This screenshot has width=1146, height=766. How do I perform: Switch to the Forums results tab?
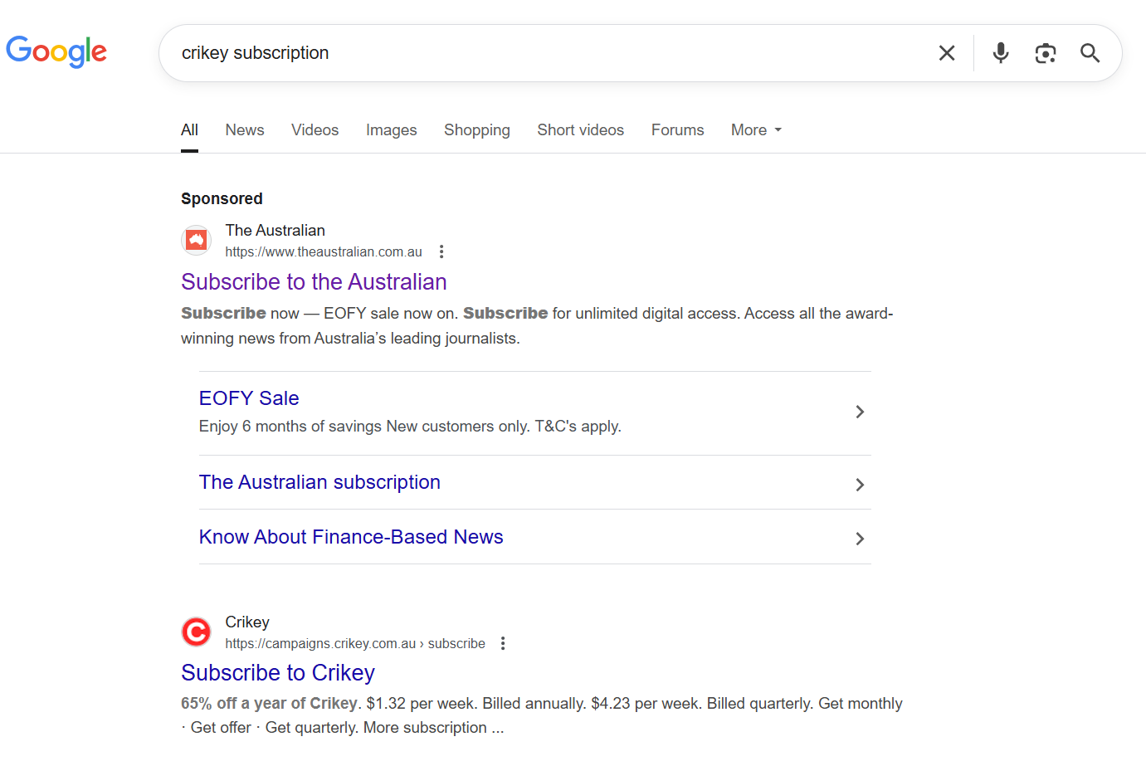[678, 130]
